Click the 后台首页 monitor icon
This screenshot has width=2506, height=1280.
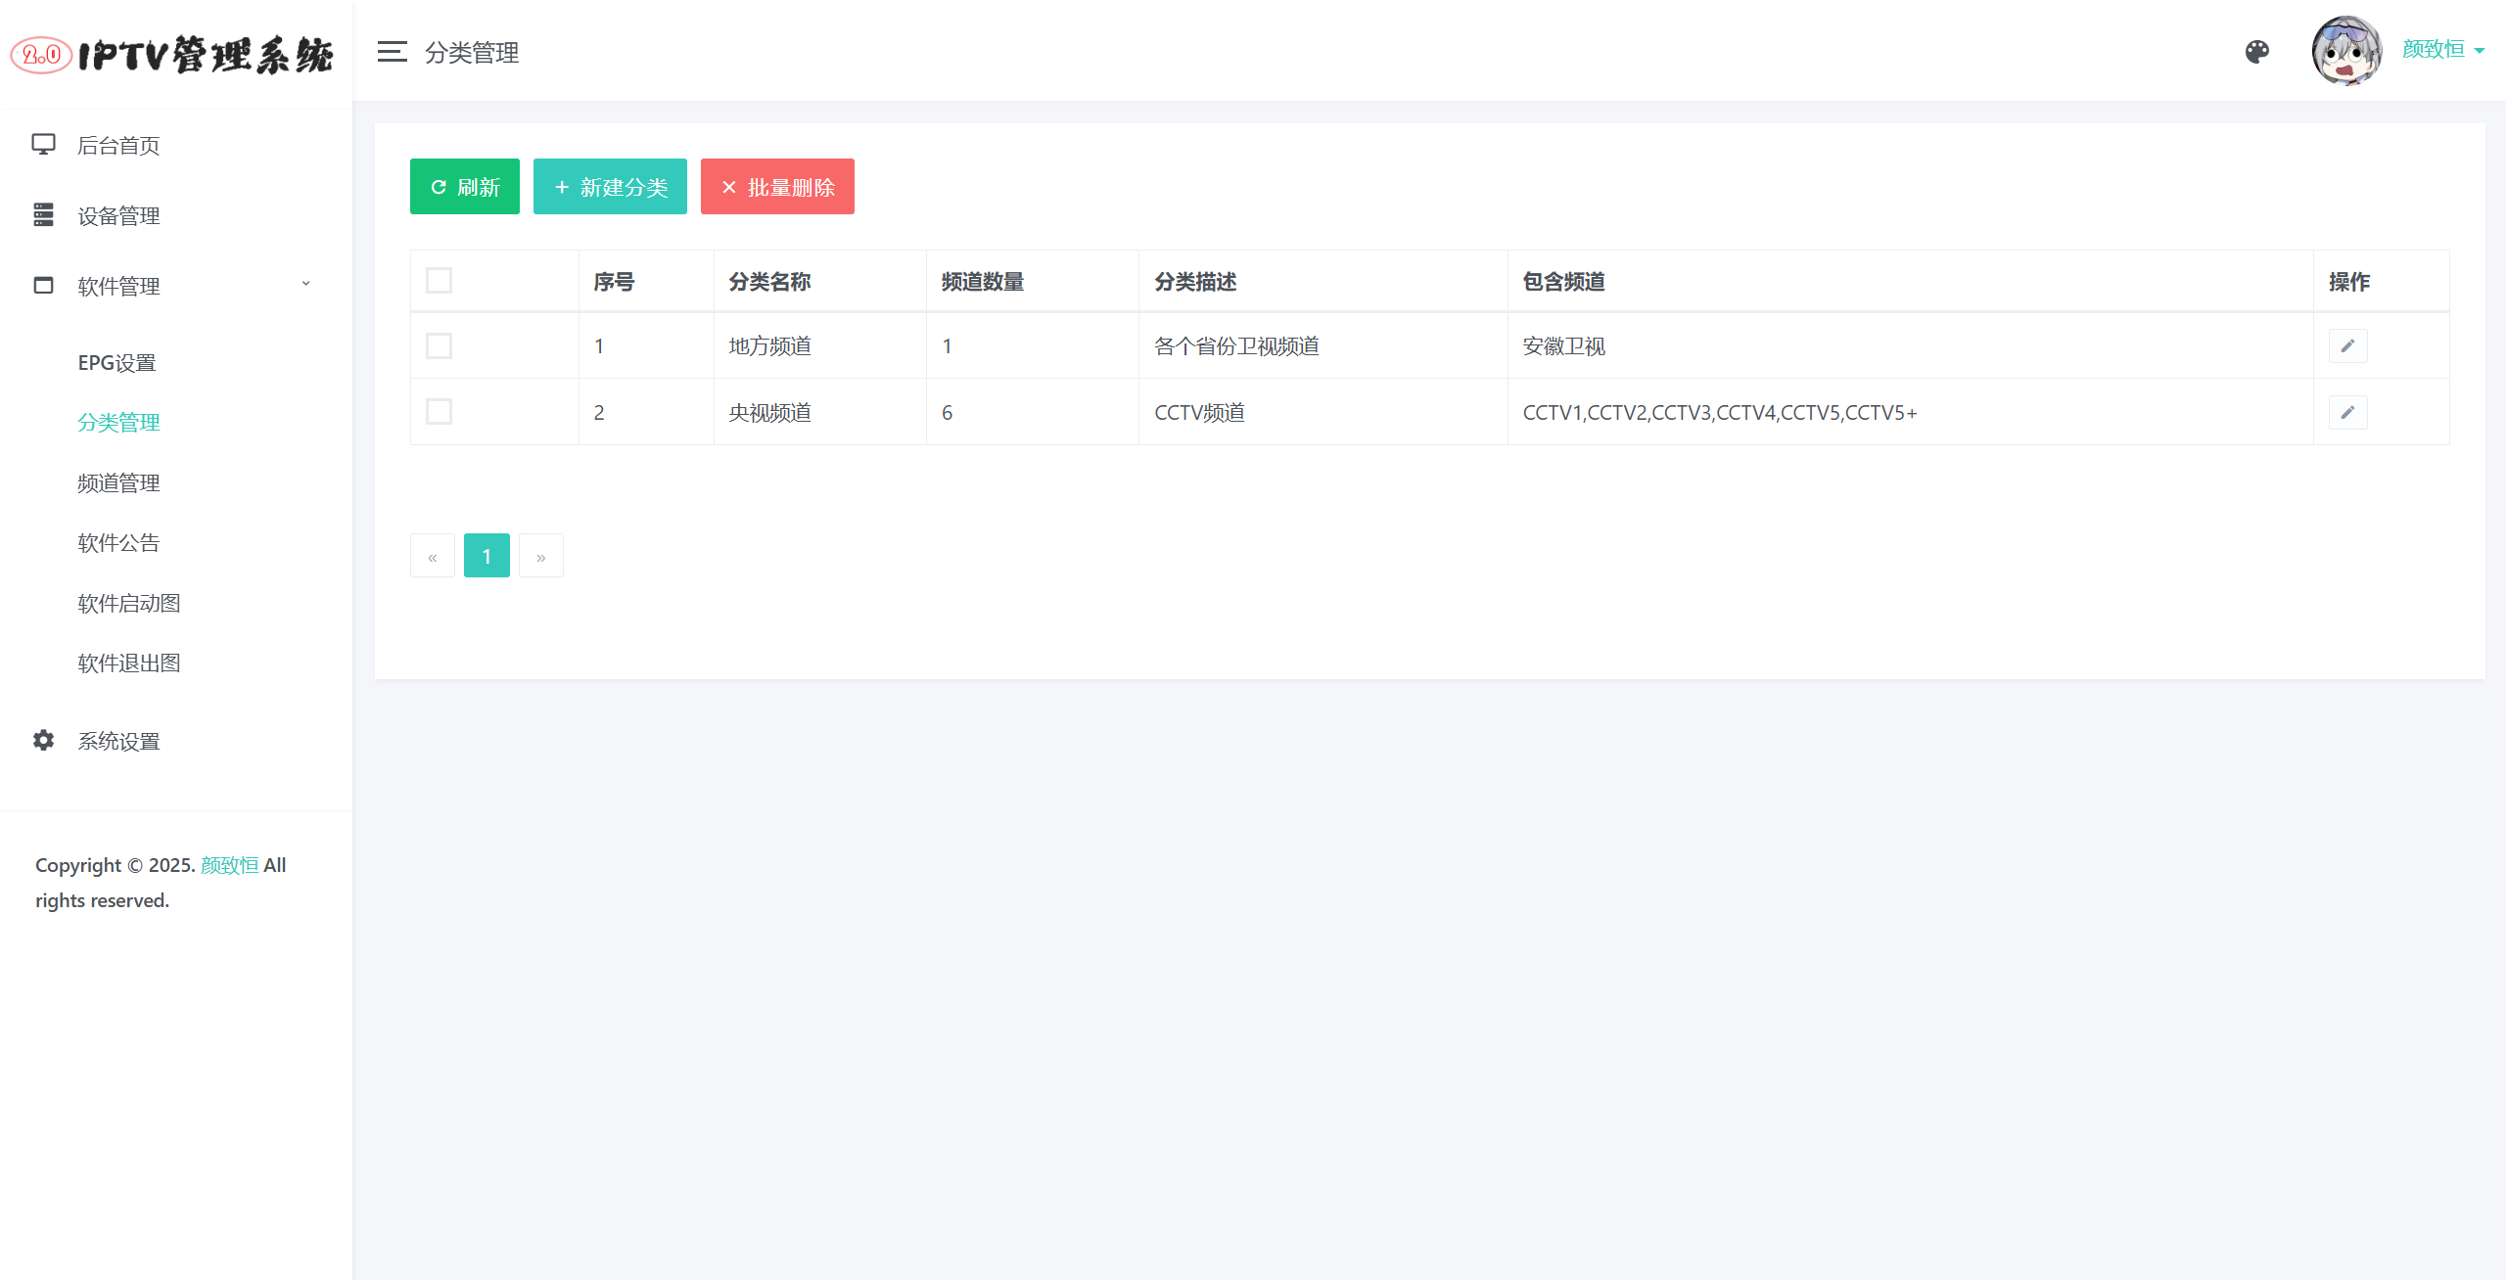coord(43,143)
